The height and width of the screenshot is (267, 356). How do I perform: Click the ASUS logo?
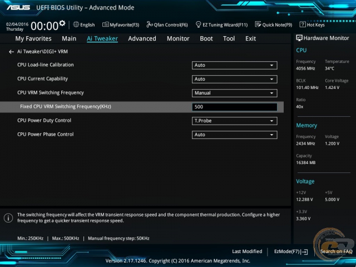pyautogui.click(x=18, y=7)
